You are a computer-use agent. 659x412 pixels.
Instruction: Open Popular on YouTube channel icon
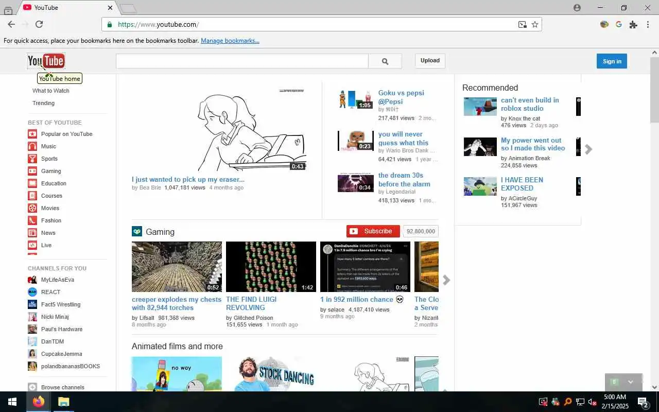32,134
